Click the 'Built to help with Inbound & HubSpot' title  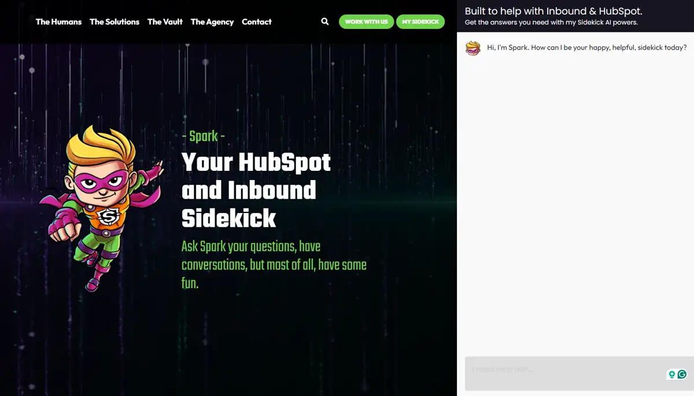click(x=553, y=11)
